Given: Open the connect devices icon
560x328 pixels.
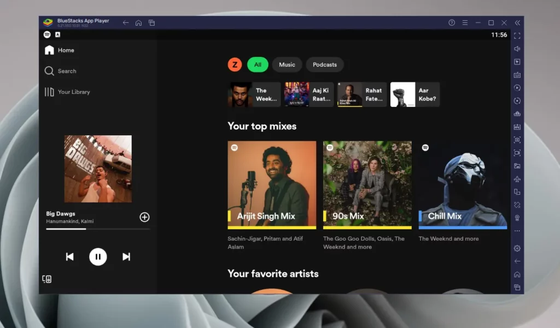Looking at the screenshot, I should pos(47,279).
